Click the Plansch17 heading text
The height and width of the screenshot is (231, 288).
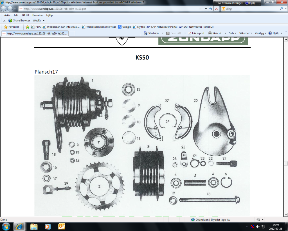coord(46,72)
